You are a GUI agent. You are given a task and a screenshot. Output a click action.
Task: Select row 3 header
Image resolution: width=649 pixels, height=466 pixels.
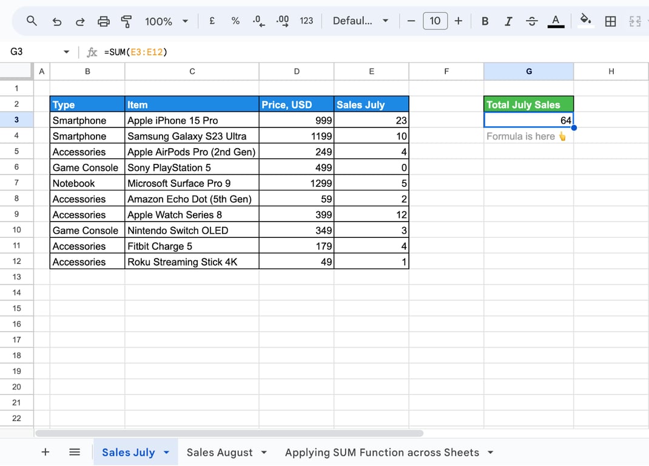[16, 120]
